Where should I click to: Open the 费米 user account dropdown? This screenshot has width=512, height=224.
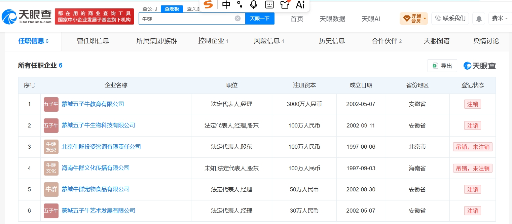(x=500, y=18)
